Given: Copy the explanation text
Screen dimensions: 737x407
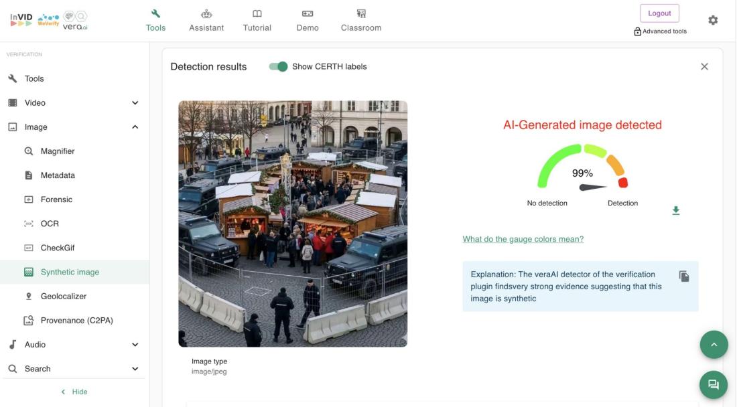Looking at the screenshot, I should click(683, 276).
